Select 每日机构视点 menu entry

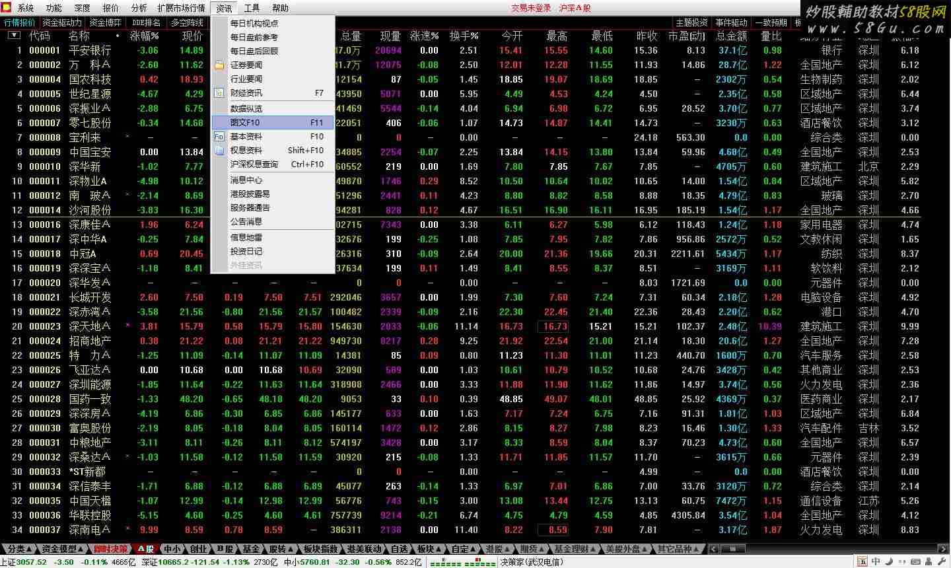pyautogui.click(x=273, y=23)
